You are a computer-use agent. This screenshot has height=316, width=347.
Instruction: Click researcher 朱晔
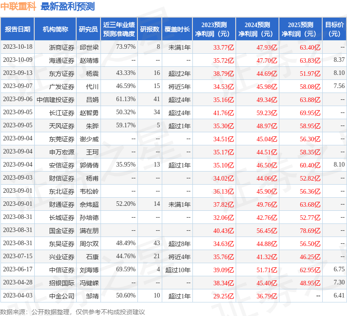(x=92, y=126)
